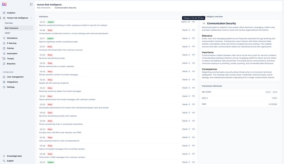The image size is (284, 164).
Task: Click the Human risk intelligence sidebar icon
Action: click(x=4, y=18)
